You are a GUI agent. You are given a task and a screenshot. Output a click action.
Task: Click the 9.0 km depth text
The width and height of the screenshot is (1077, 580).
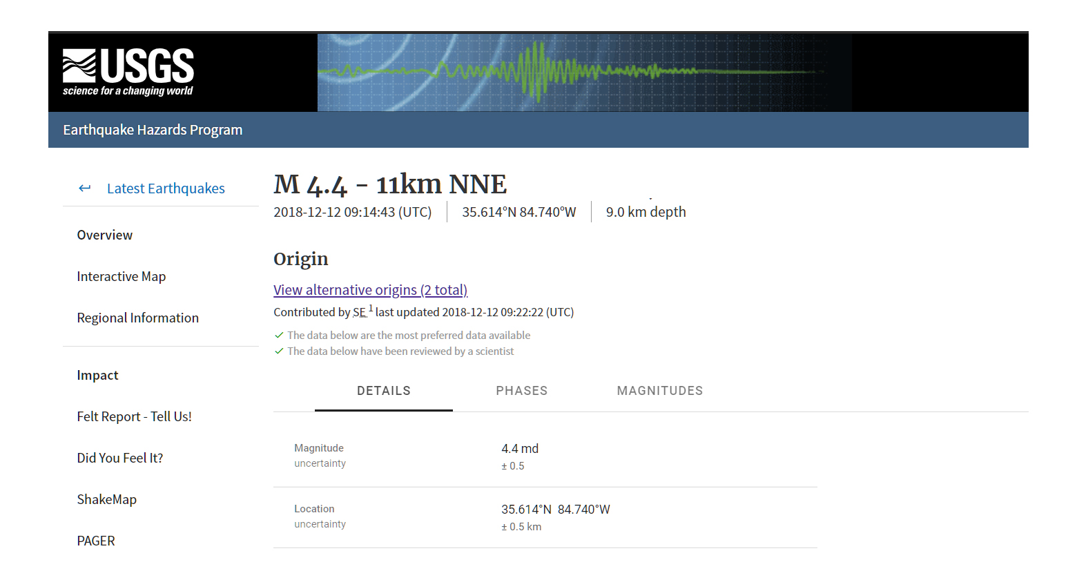(x=646, y=212)
